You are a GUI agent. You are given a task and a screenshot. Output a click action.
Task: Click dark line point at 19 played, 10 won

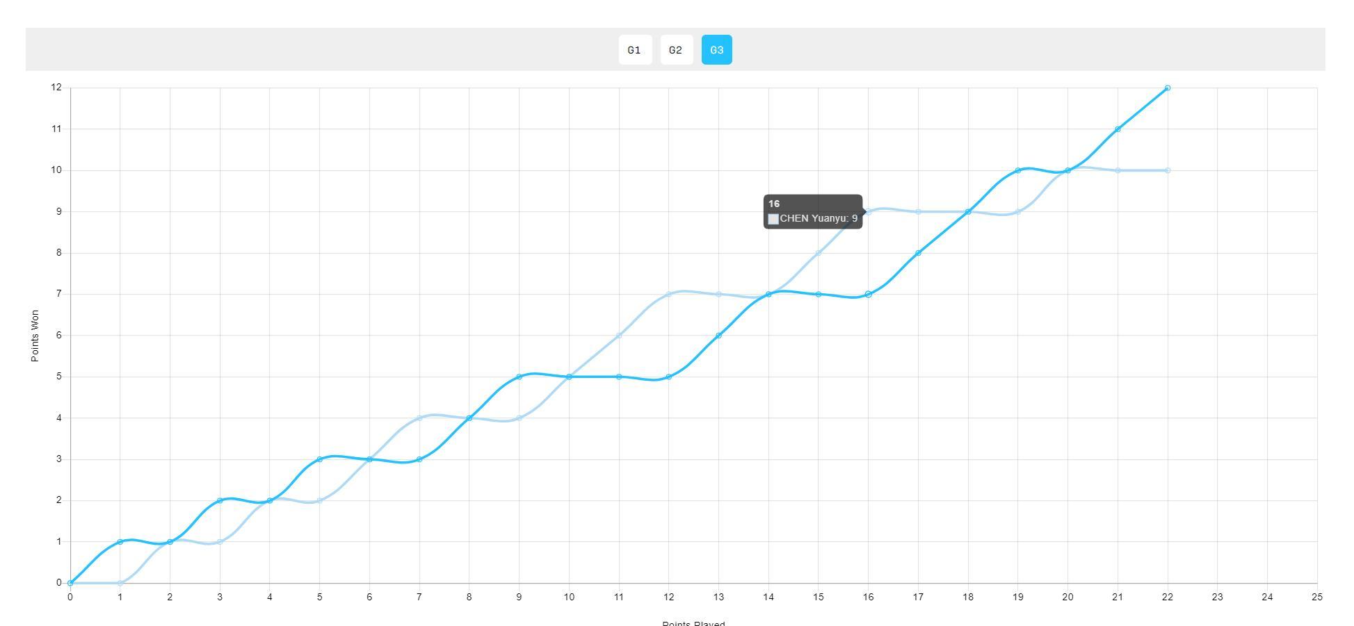1017,170
